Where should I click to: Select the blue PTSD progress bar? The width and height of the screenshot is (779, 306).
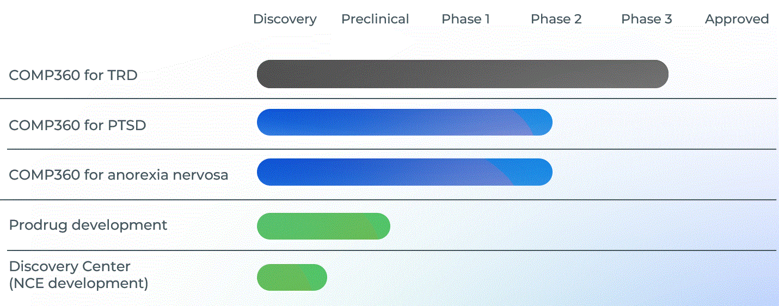(x=404, y=122)
